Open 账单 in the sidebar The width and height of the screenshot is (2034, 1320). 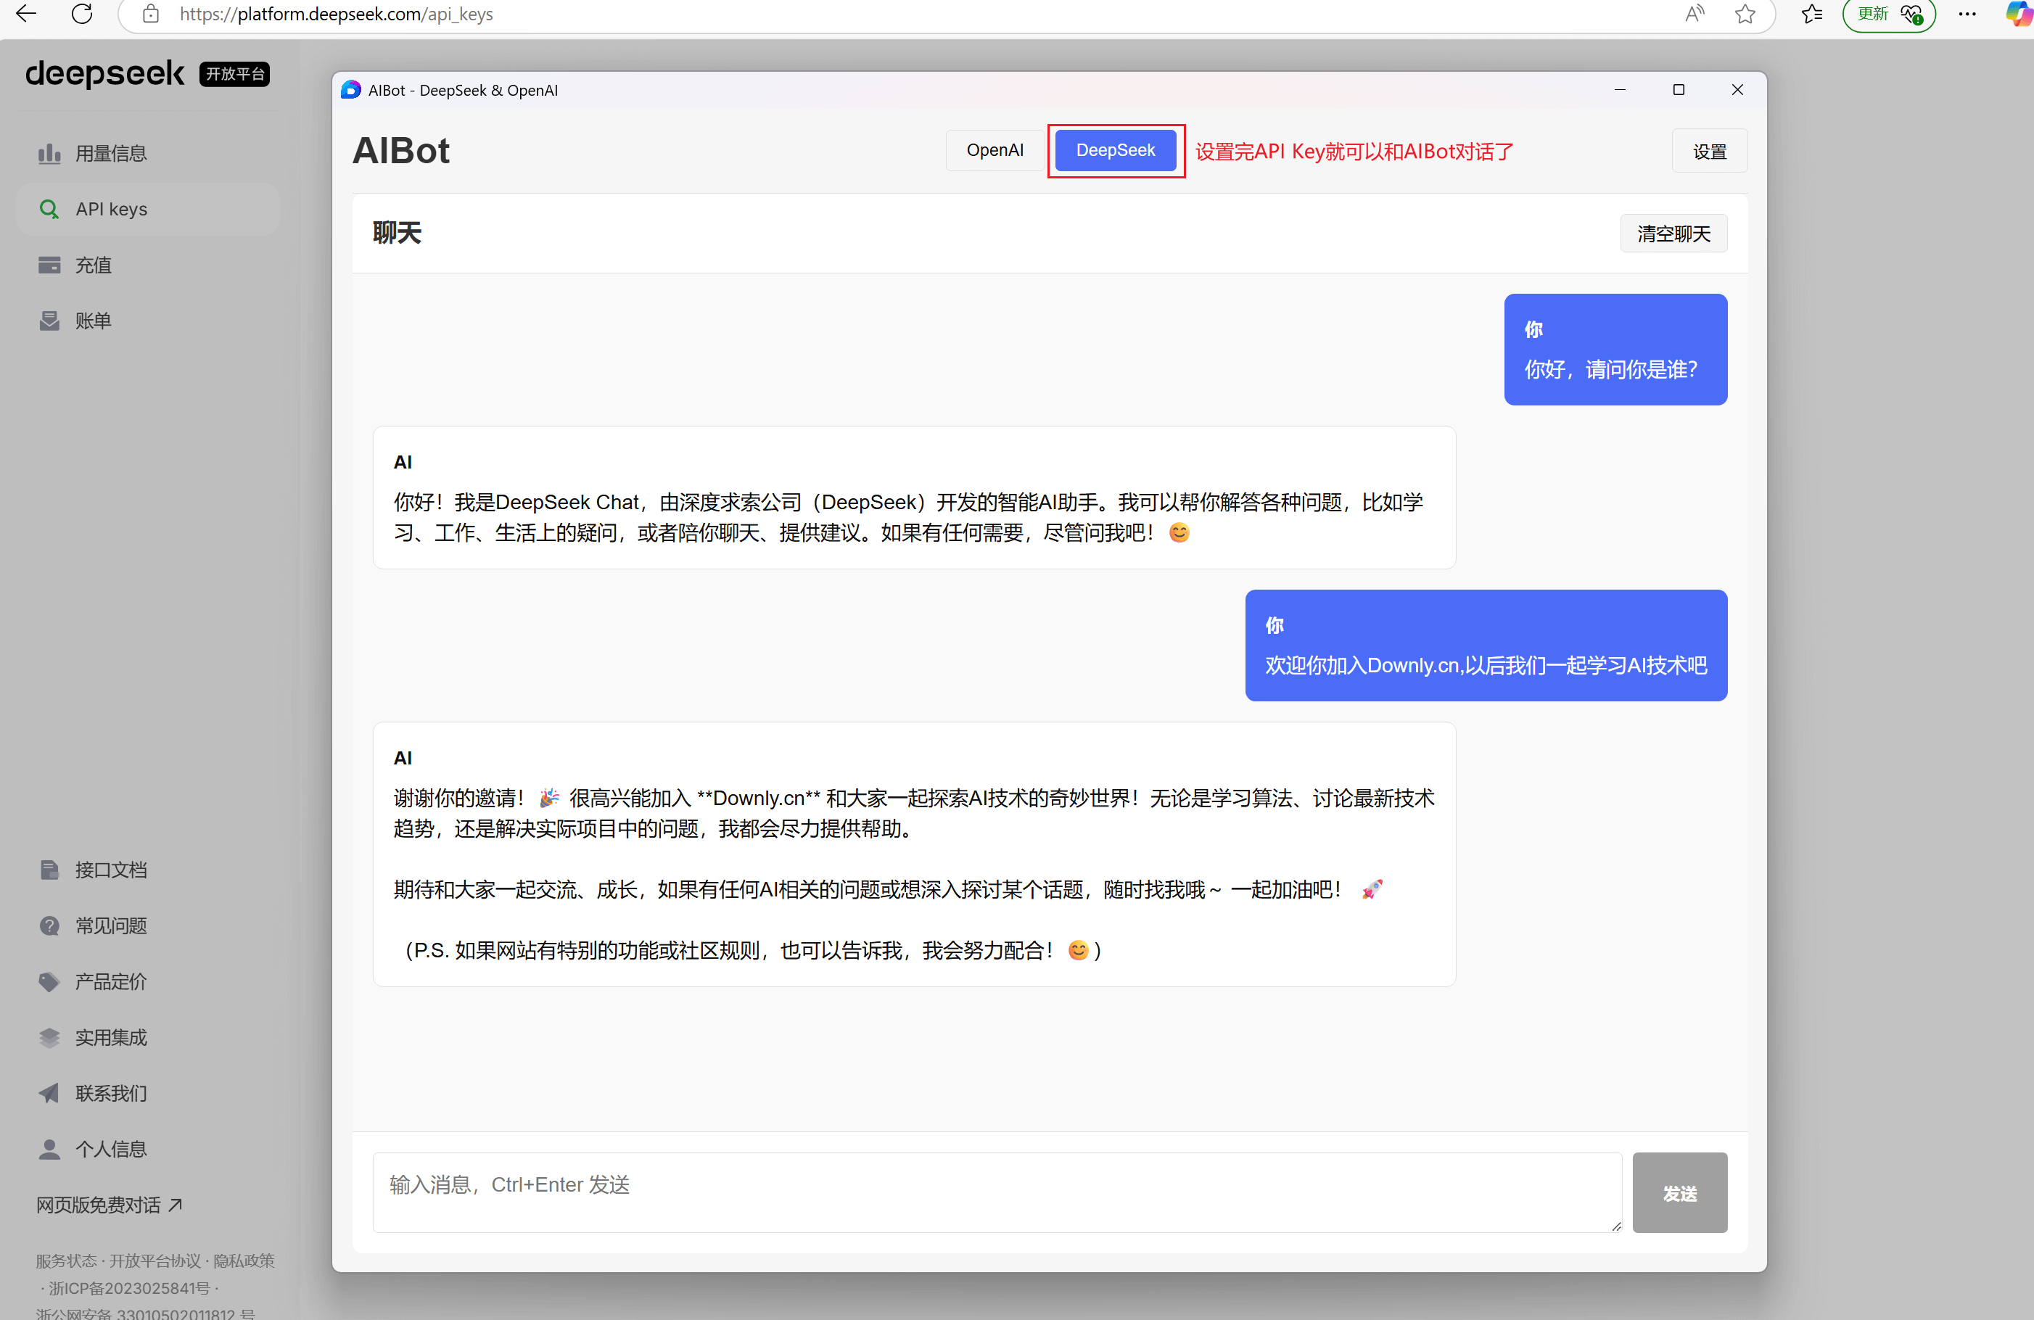(148, 321)
